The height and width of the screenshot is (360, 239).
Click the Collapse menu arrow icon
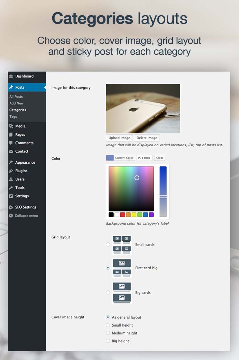click(x=11, y=215)
